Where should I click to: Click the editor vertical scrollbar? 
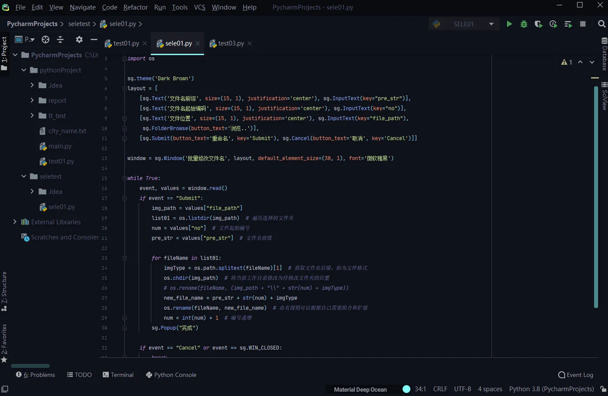click(596, 197)
